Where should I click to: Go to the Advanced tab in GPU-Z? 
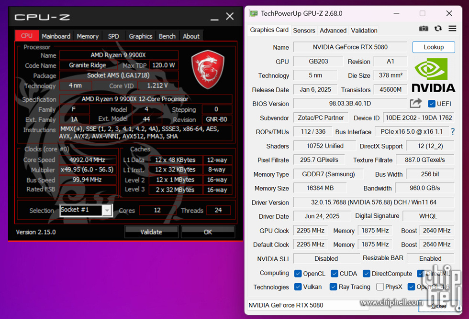pyautogui.click(x=333, y=31)
